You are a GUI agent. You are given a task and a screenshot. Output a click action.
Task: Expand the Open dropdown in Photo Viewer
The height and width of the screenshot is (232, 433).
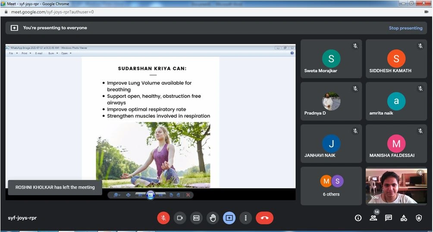coord(66,53)
